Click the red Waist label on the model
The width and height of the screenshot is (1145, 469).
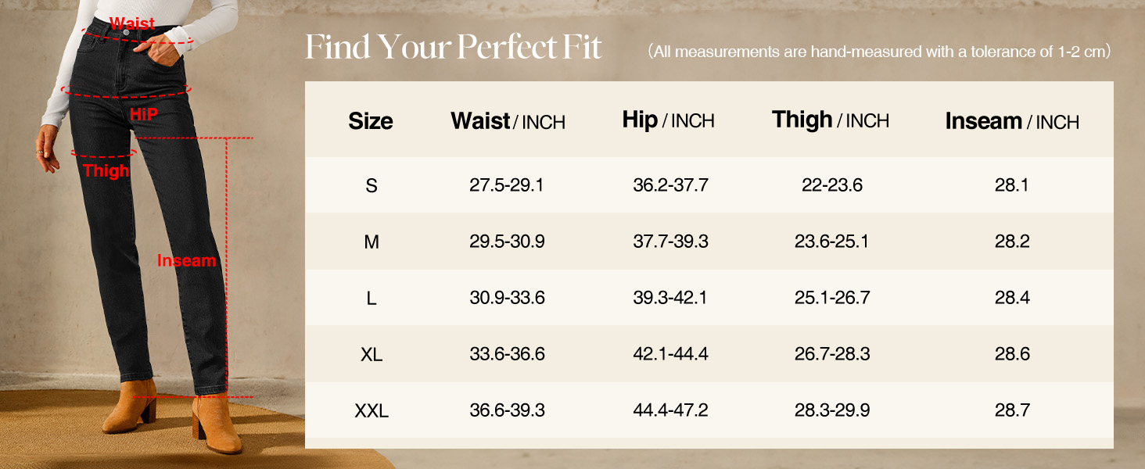[132, 23]
